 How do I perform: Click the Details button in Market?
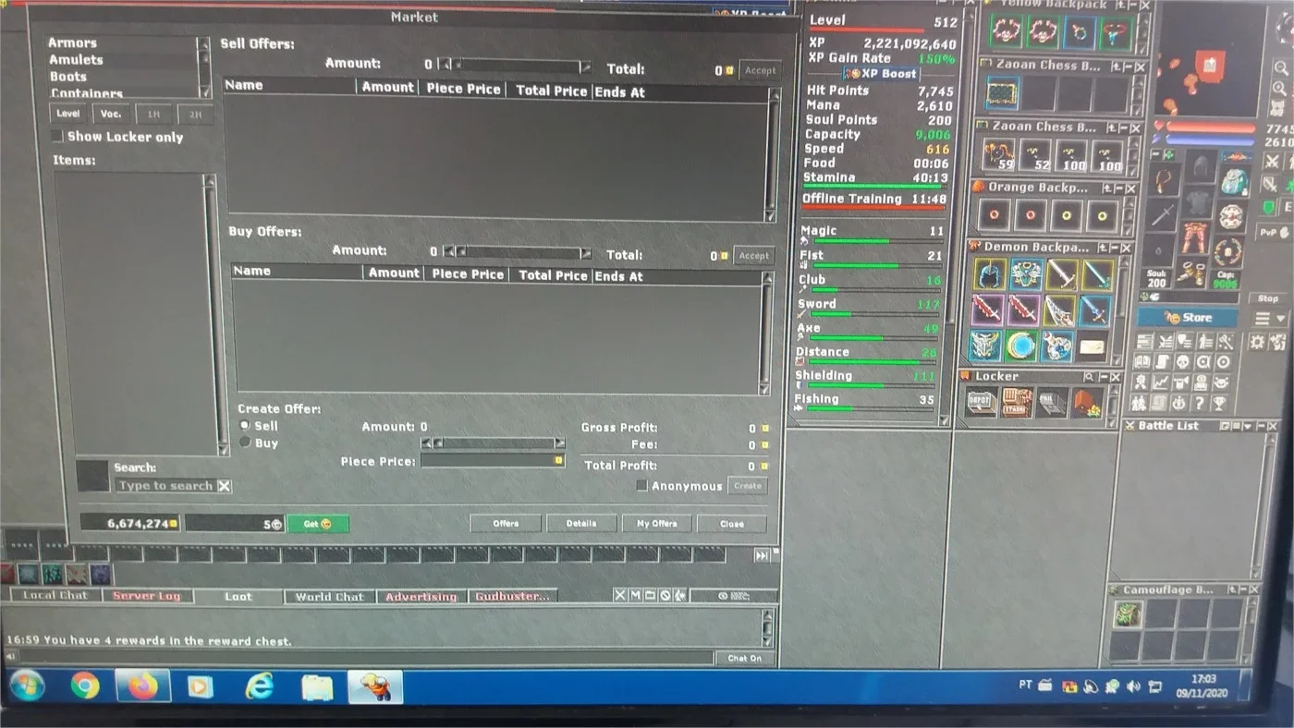point(580,524)
